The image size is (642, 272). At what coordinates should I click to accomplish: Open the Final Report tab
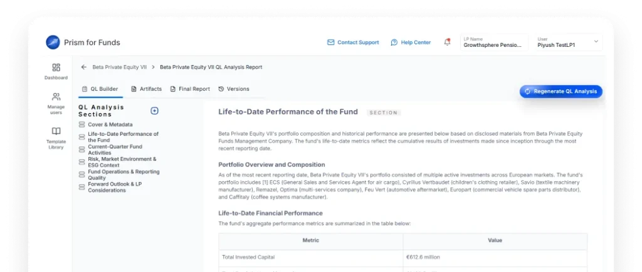190,89
